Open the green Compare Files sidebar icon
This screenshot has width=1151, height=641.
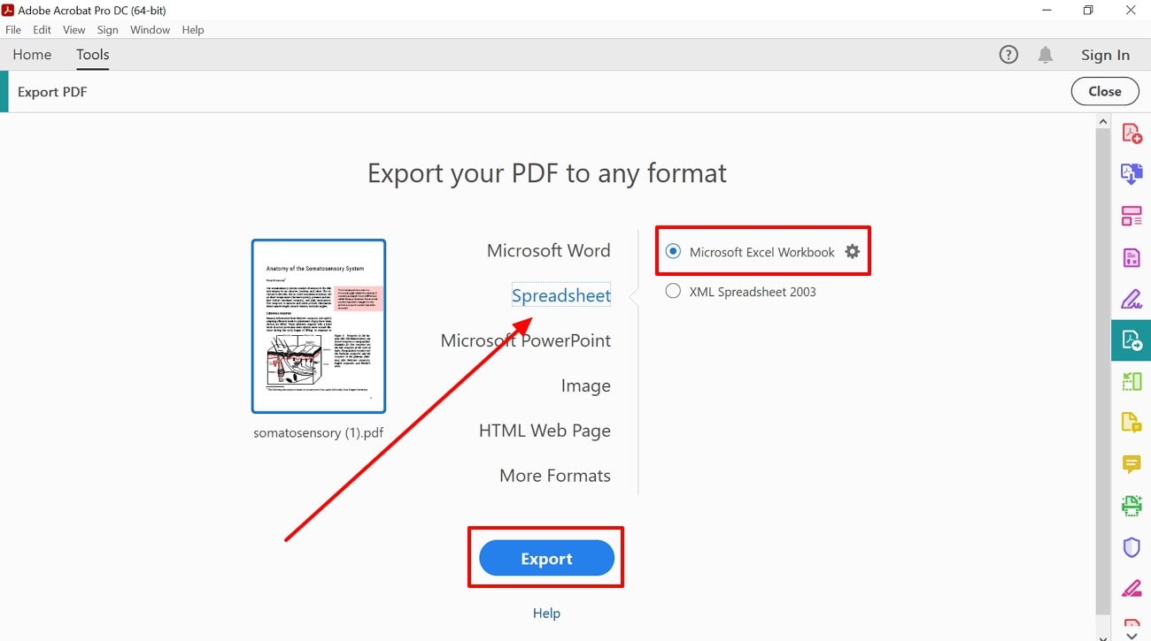click(1132, 381)
